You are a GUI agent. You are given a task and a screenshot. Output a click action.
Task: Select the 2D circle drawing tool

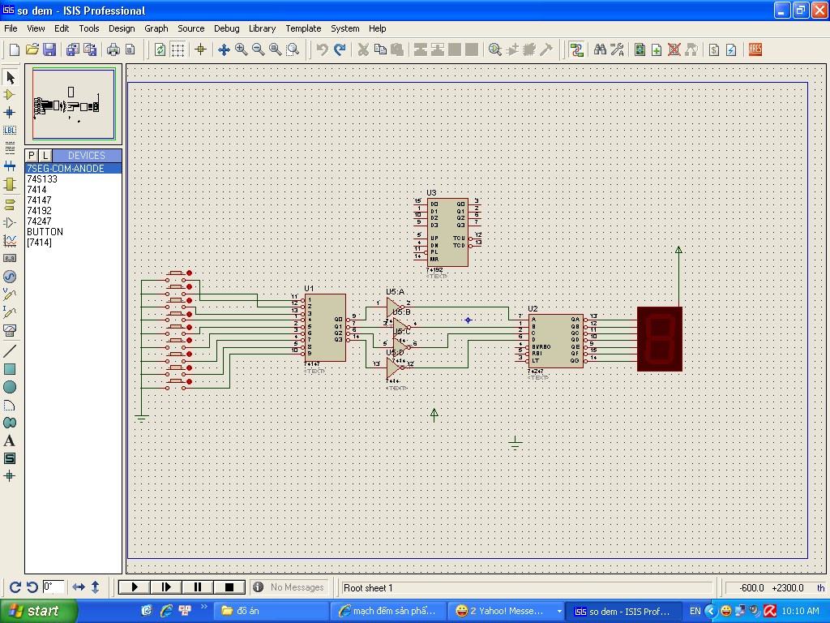click(10, 387)
